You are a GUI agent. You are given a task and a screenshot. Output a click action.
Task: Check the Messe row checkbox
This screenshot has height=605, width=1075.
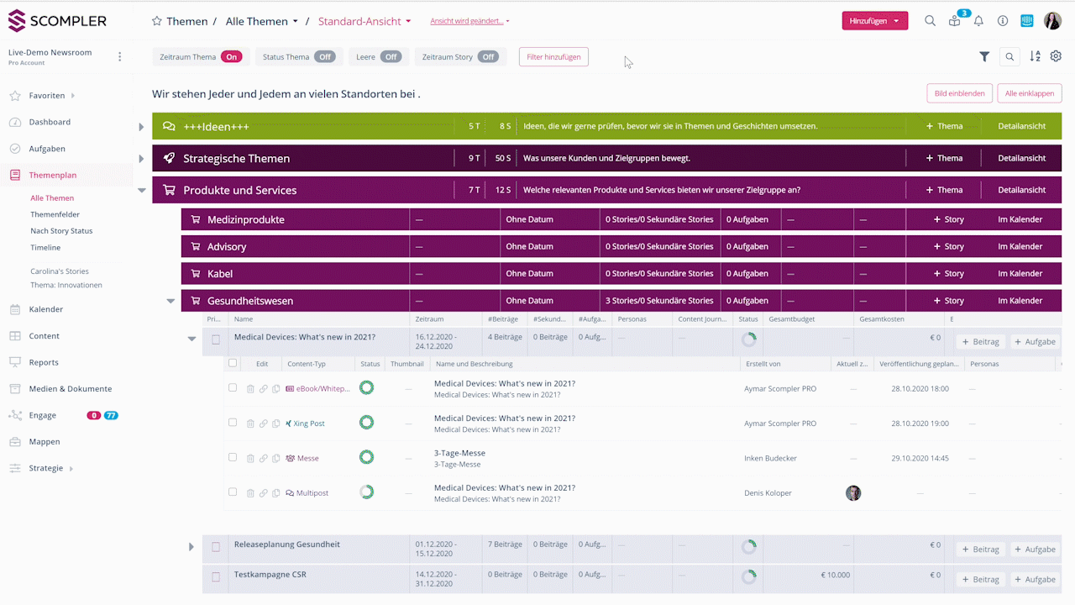click(x=233, y=457)
